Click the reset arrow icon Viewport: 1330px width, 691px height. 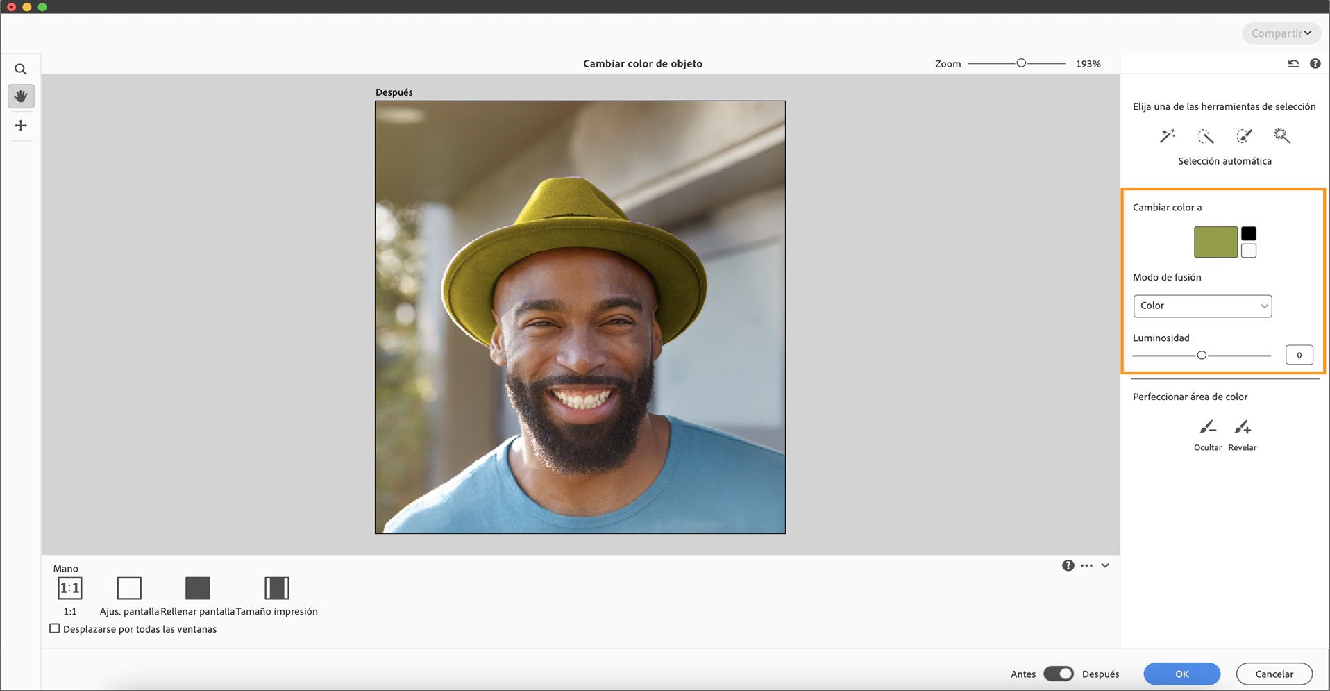1293,63
